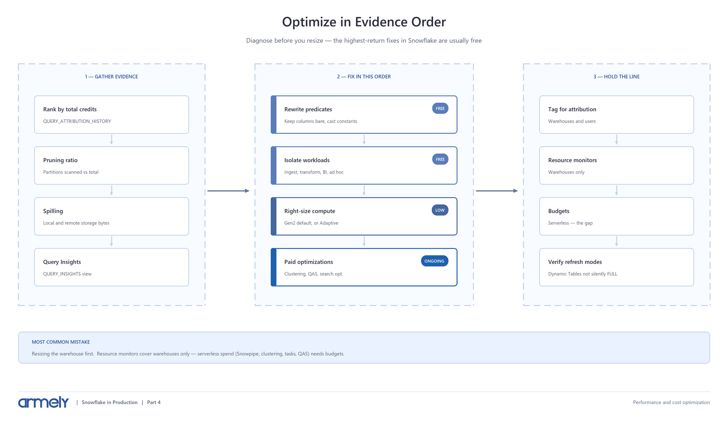
Task: Click 'Clustering, QAS, search opt.' text
Action: (x=313, y=274)
